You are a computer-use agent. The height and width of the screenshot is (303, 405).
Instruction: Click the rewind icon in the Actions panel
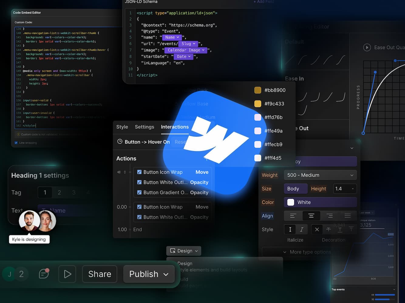pyautogui.click(x=119, y=172)
